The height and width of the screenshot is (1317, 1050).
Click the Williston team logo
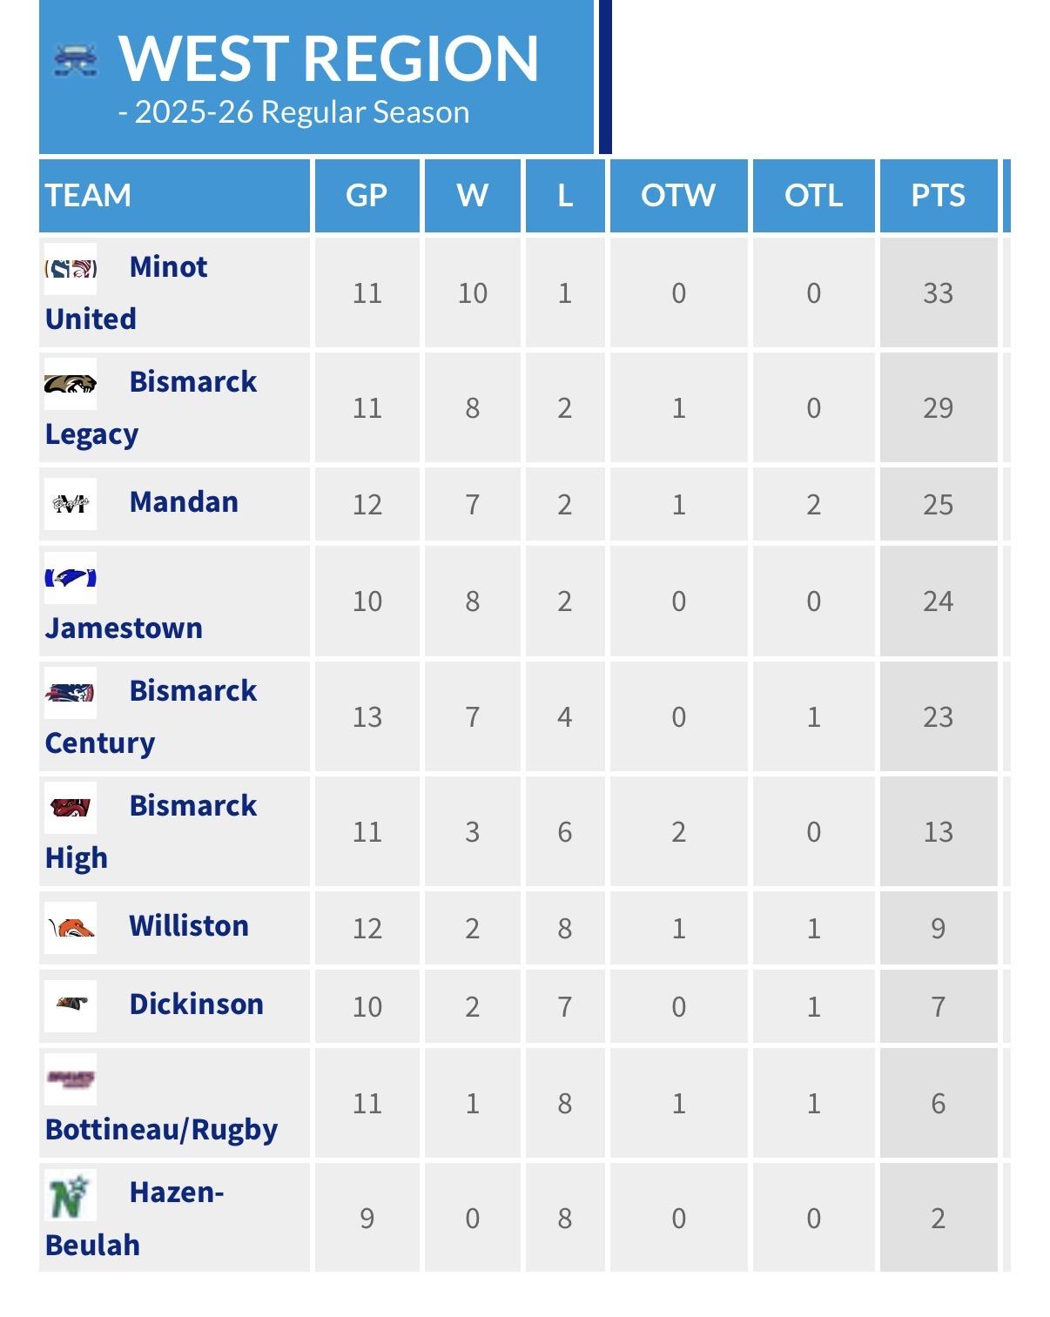coord(71,927)
